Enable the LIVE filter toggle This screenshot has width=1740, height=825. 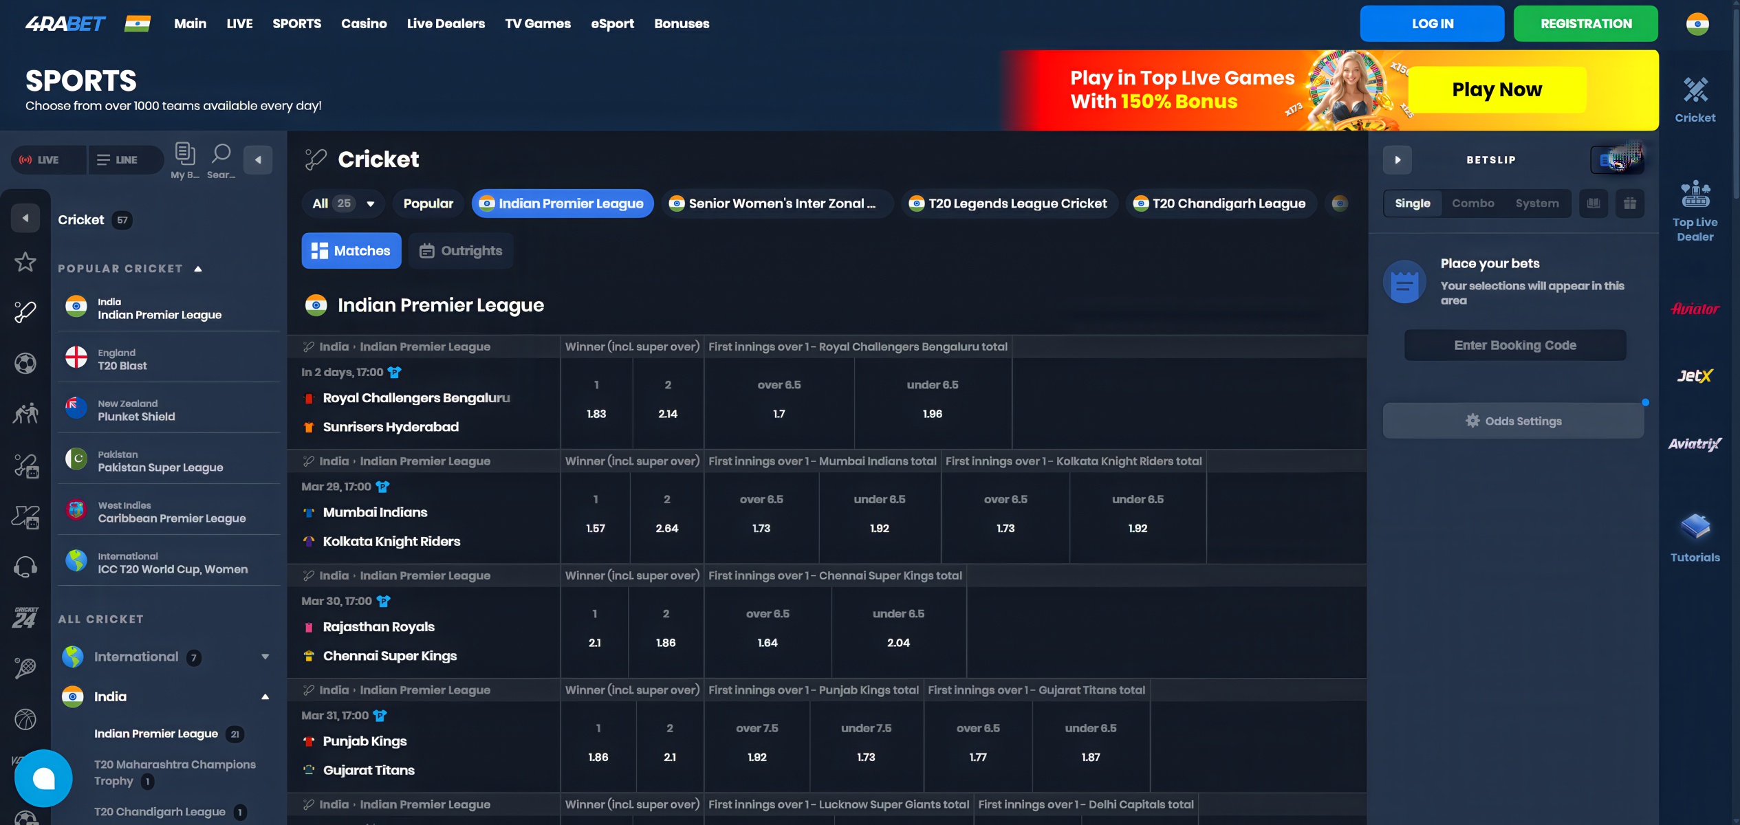click(x=47, y=159)
